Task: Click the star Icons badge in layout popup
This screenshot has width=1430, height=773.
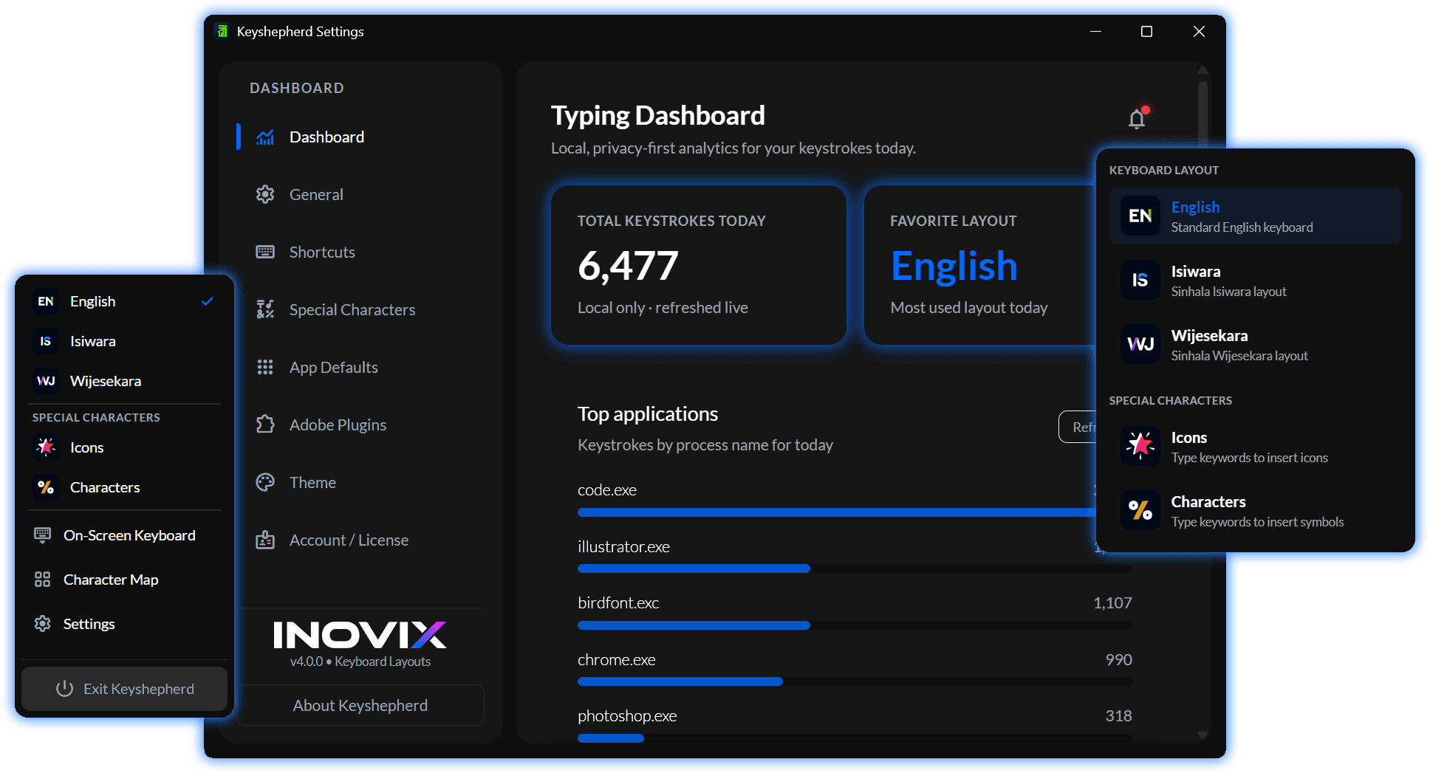Action: (x=1140, y=446)
